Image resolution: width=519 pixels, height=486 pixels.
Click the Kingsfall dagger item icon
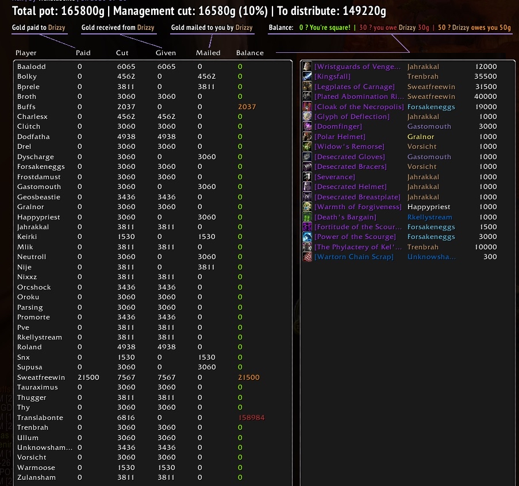[x=307, y=76]
